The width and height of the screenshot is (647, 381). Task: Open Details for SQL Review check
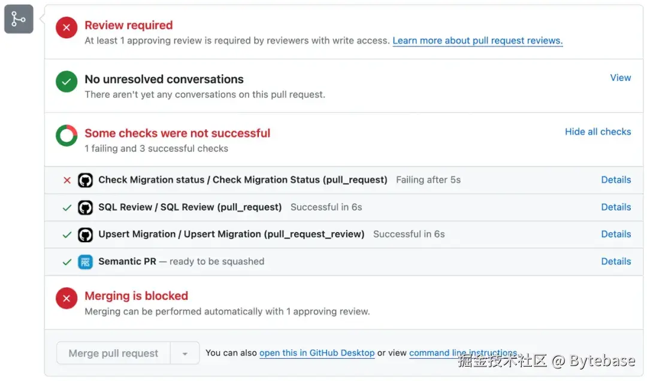click(x=616, y=207)
